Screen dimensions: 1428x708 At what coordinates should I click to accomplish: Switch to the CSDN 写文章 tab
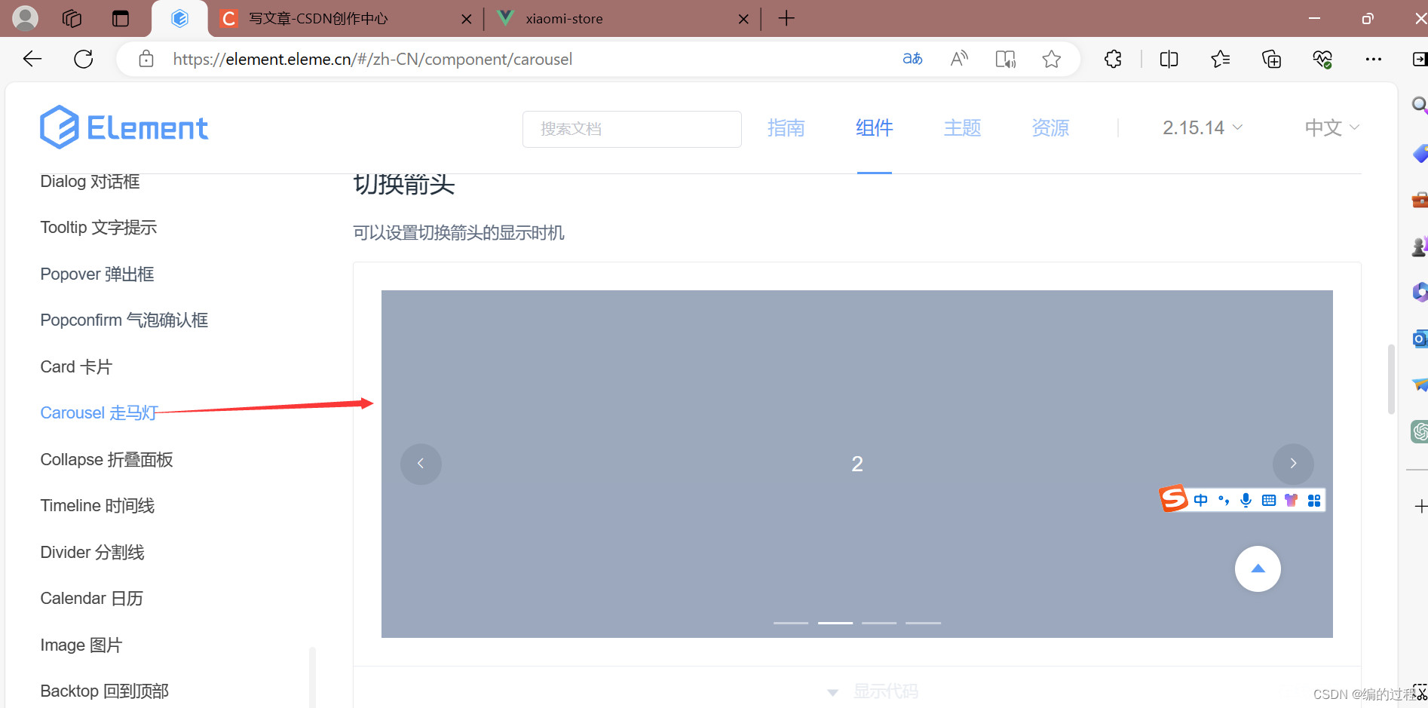pyautogui.click(x=319, y=19)
